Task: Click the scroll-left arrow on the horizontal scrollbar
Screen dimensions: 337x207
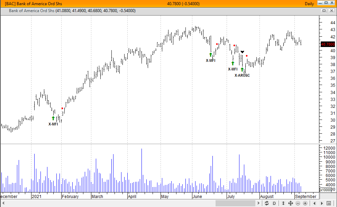Action: pos(3,203)
